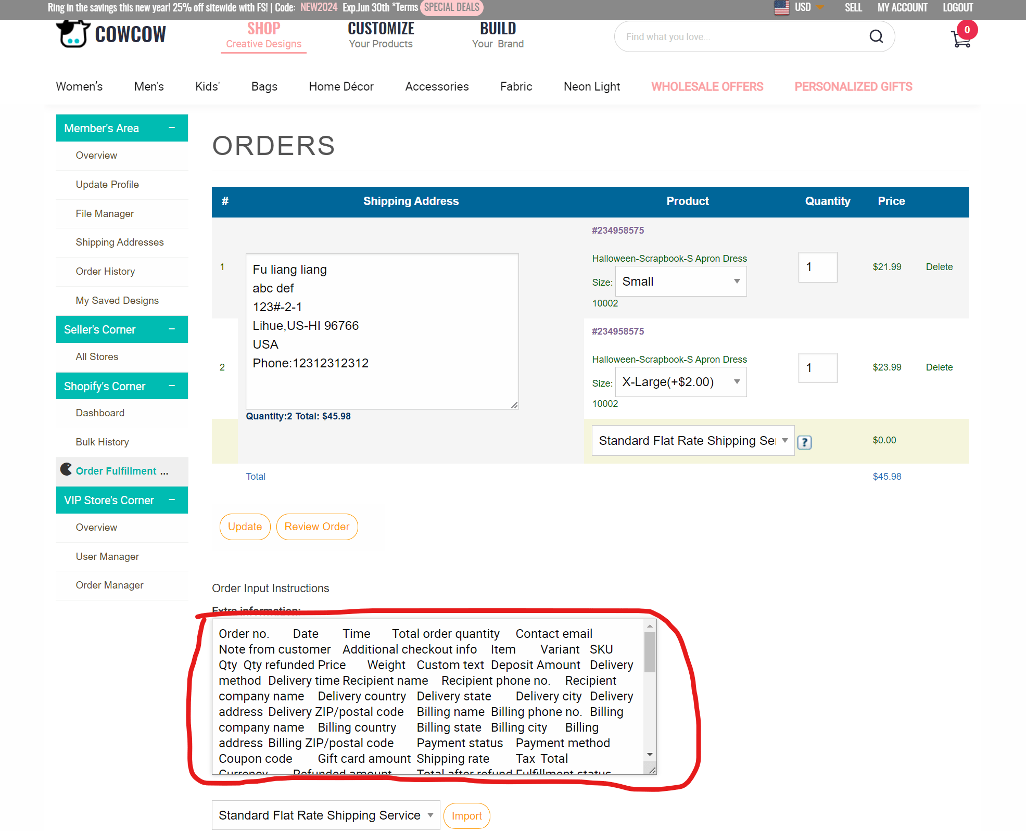The width and height of the screenshot is (1026, 831).
Task: Delete the $23.99 order item
Action: click(939, 367)
